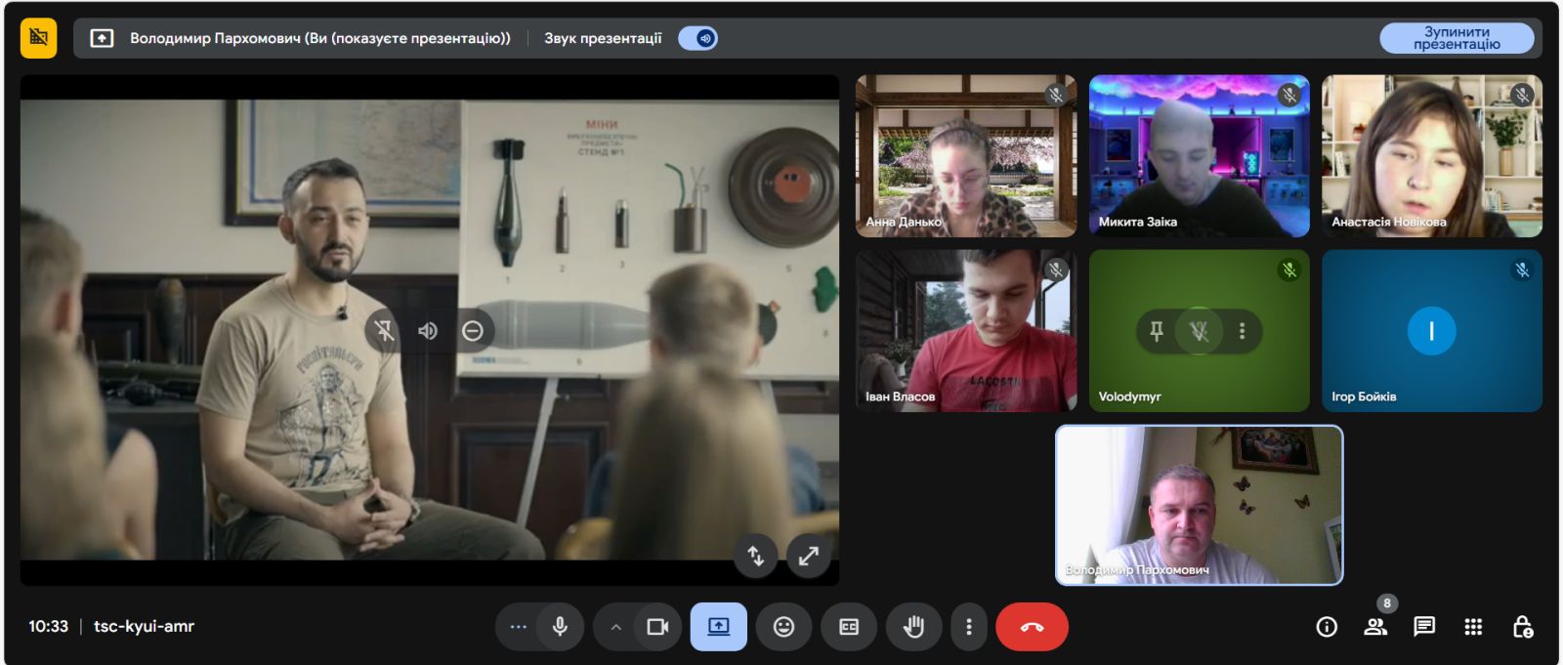Open the emoji reactions picker

point(783,627)
